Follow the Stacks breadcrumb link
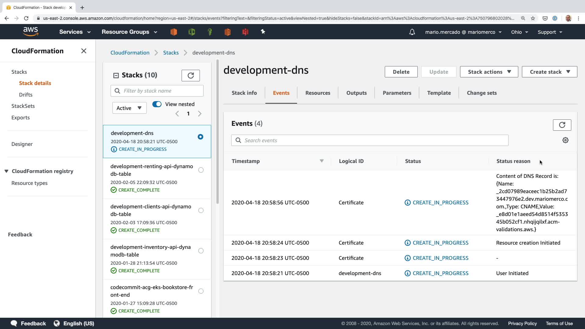This screenshot has height=329, width=585. (171, 53)
